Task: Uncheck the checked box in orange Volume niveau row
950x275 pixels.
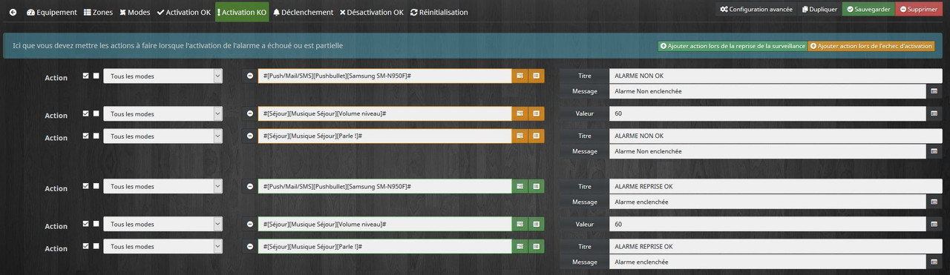Action: point(86,113)
